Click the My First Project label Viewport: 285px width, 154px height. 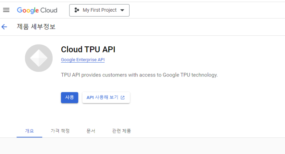click(100, 10)
